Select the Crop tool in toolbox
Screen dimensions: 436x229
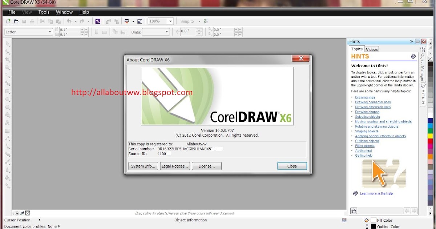coord(7,60)
